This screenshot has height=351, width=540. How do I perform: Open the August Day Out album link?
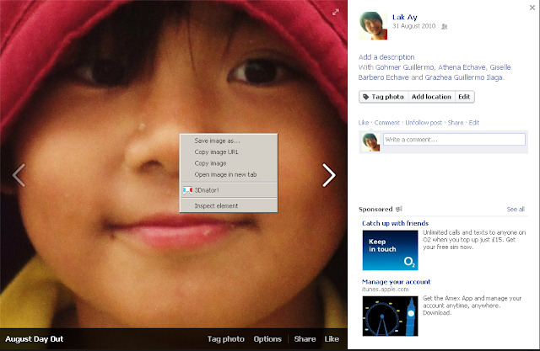tap(34, 339)
